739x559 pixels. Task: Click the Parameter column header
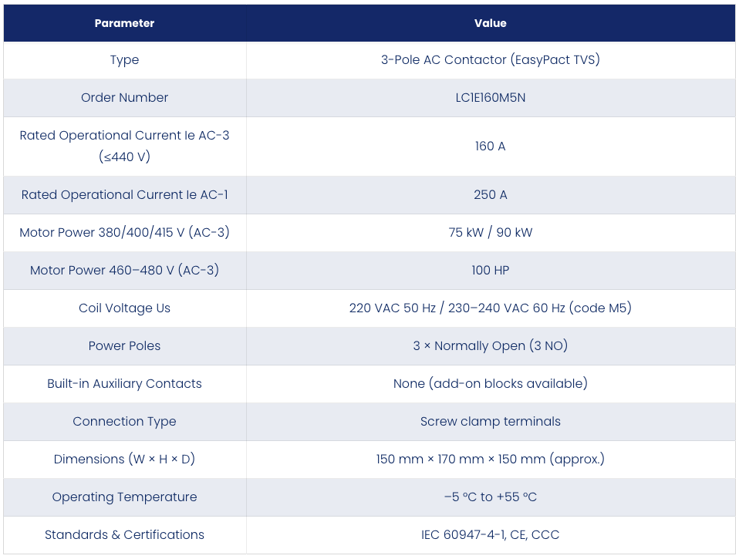124,23
